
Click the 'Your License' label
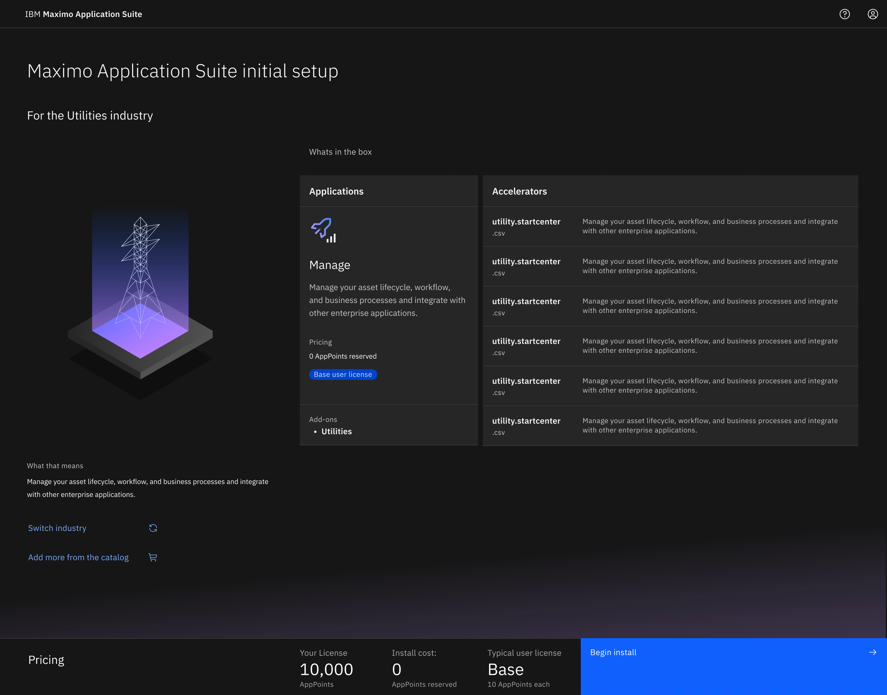click(x=323, y=653)
